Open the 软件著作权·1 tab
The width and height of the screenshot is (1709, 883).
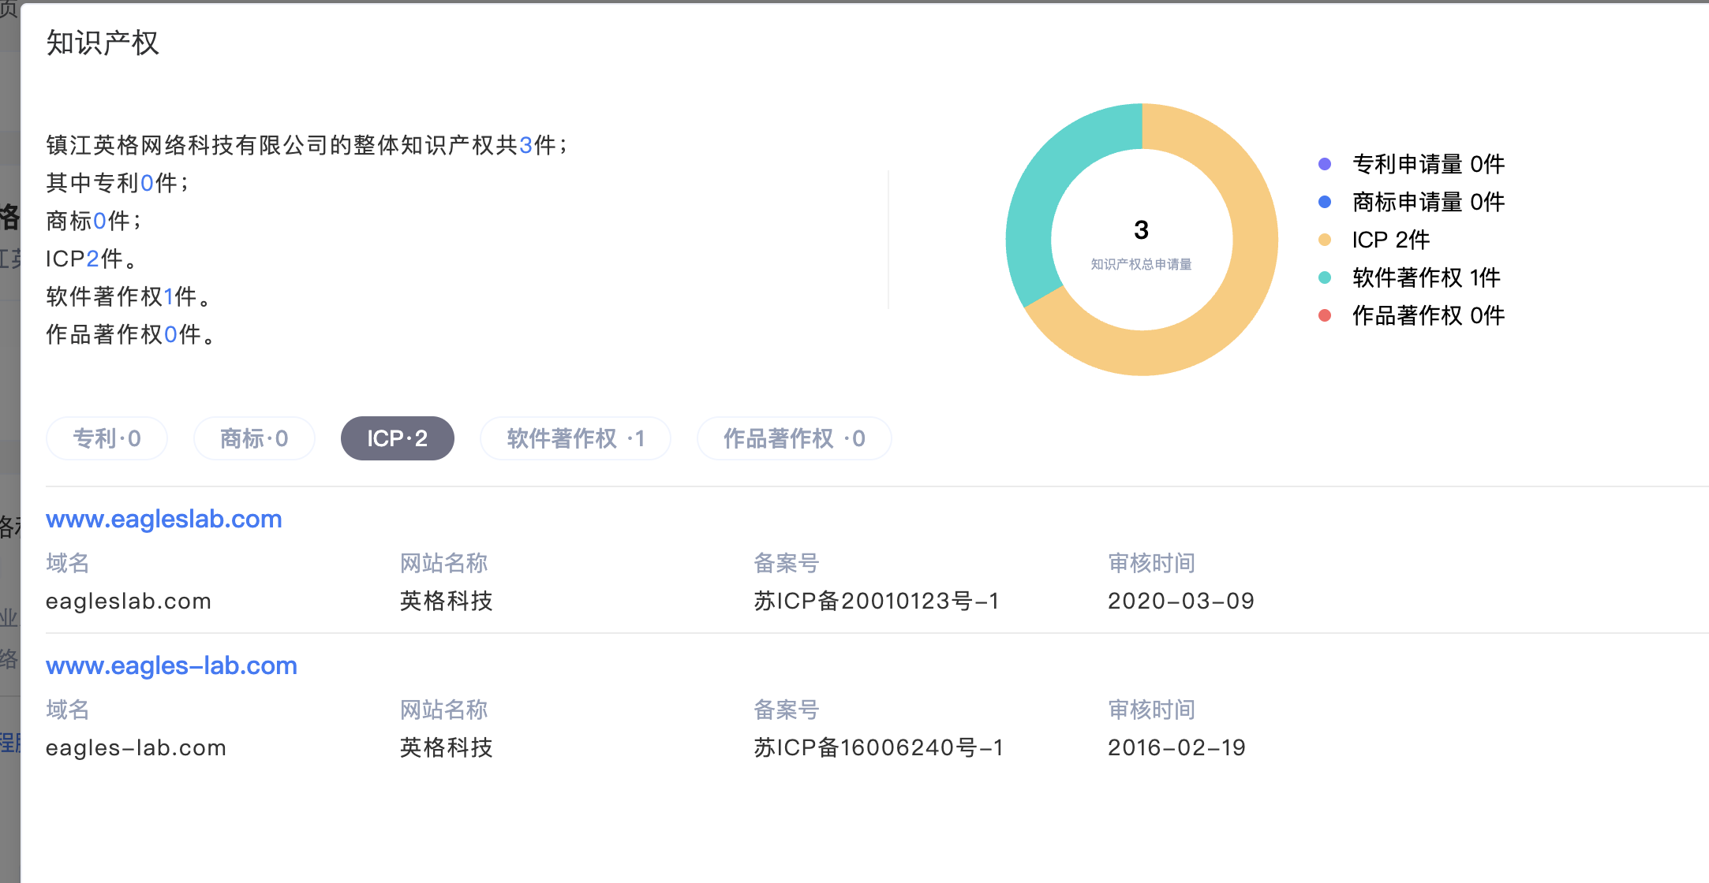(x=575, y=438)
